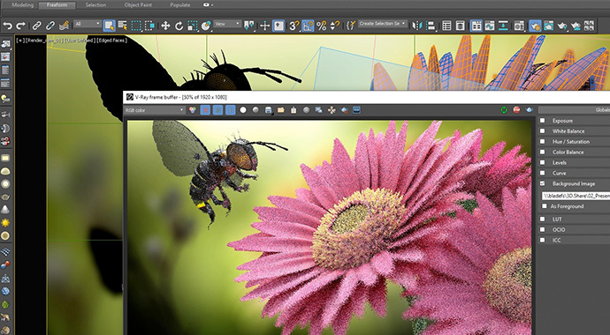
Task: Click the Select and Manipulate crosshair icon
Action: pos(265,26)
